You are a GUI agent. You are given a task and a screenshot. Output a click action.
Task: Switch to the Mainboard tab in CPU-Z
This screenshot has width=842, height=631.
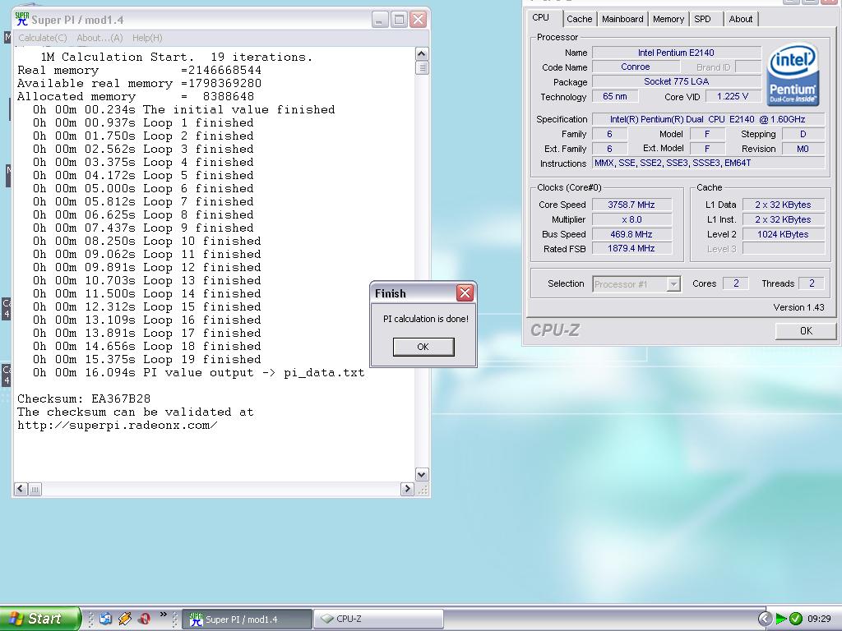[x=622, y=19]
